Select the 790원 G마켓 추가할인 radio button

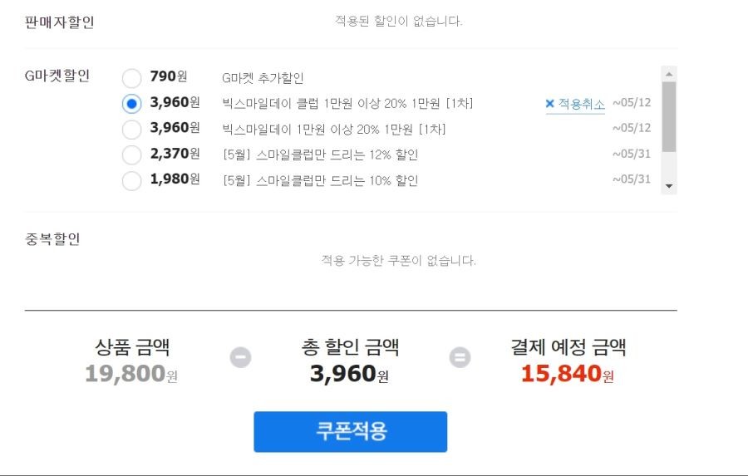131,78
